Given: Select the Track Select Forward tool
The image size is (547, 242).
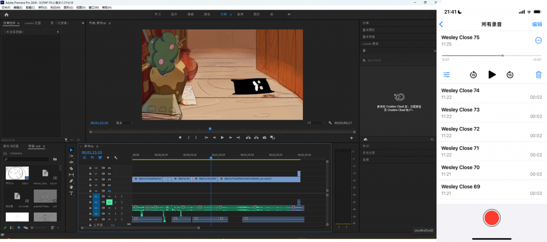Looking at the screenshot, I should pyautogui.click(x=72, y=156).
